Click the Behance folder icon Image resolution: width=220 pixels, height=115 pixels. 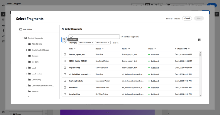pos(29,56)
